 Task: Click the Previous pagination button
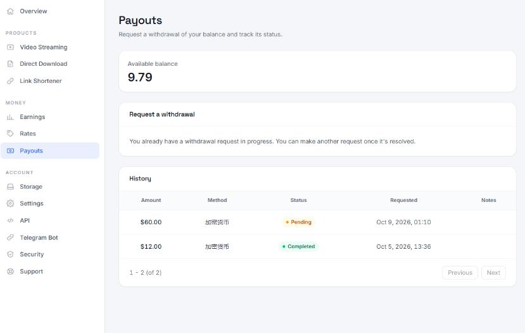click(x=460, y=273)
